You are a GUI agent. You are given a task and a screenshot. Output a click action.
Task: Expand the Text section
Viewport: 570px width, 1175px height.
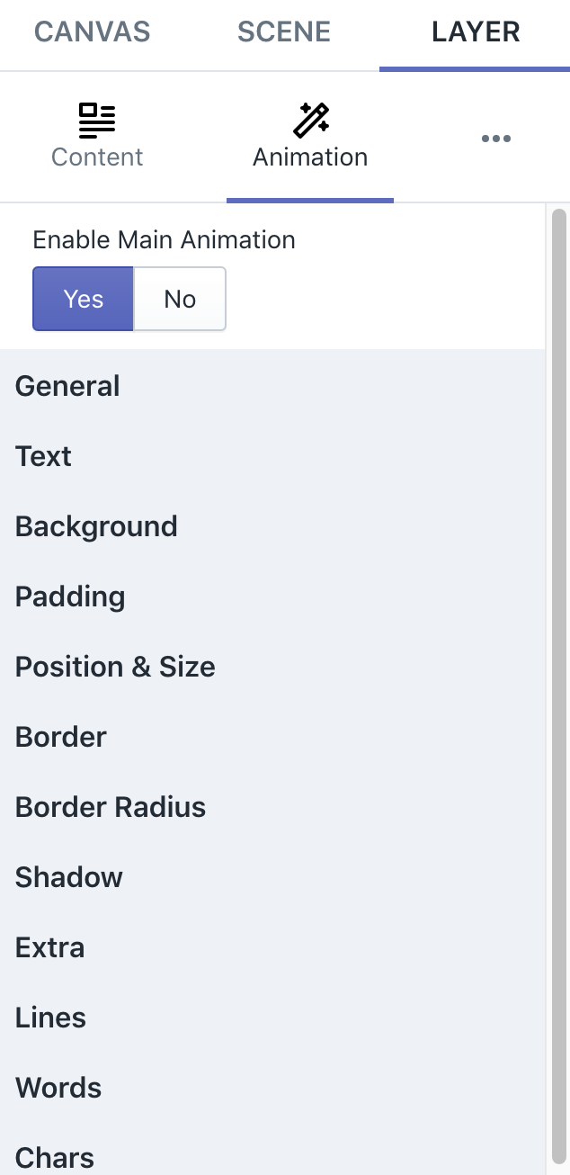(x=43, y=456)
